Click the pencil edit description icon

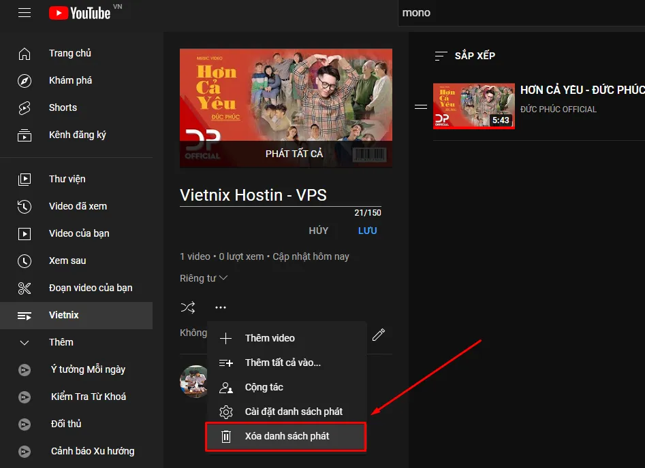[379, 335]
